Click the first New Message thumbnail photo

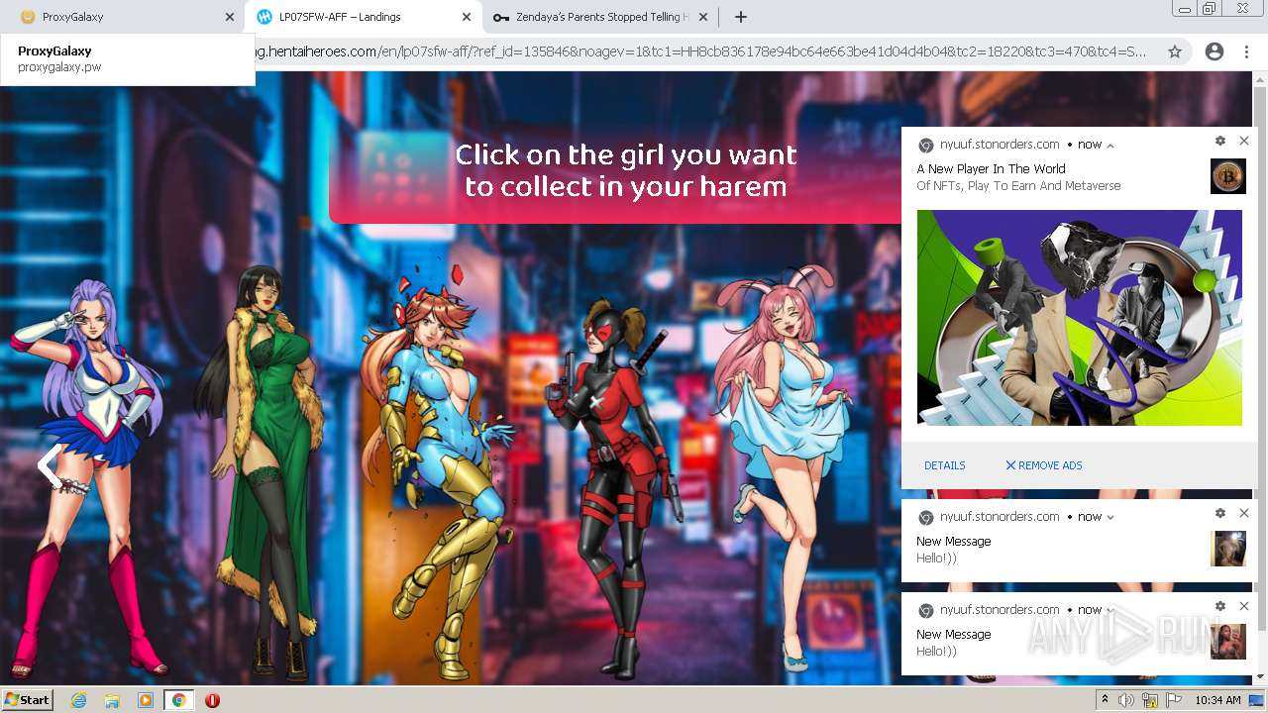click(1228, 549)
